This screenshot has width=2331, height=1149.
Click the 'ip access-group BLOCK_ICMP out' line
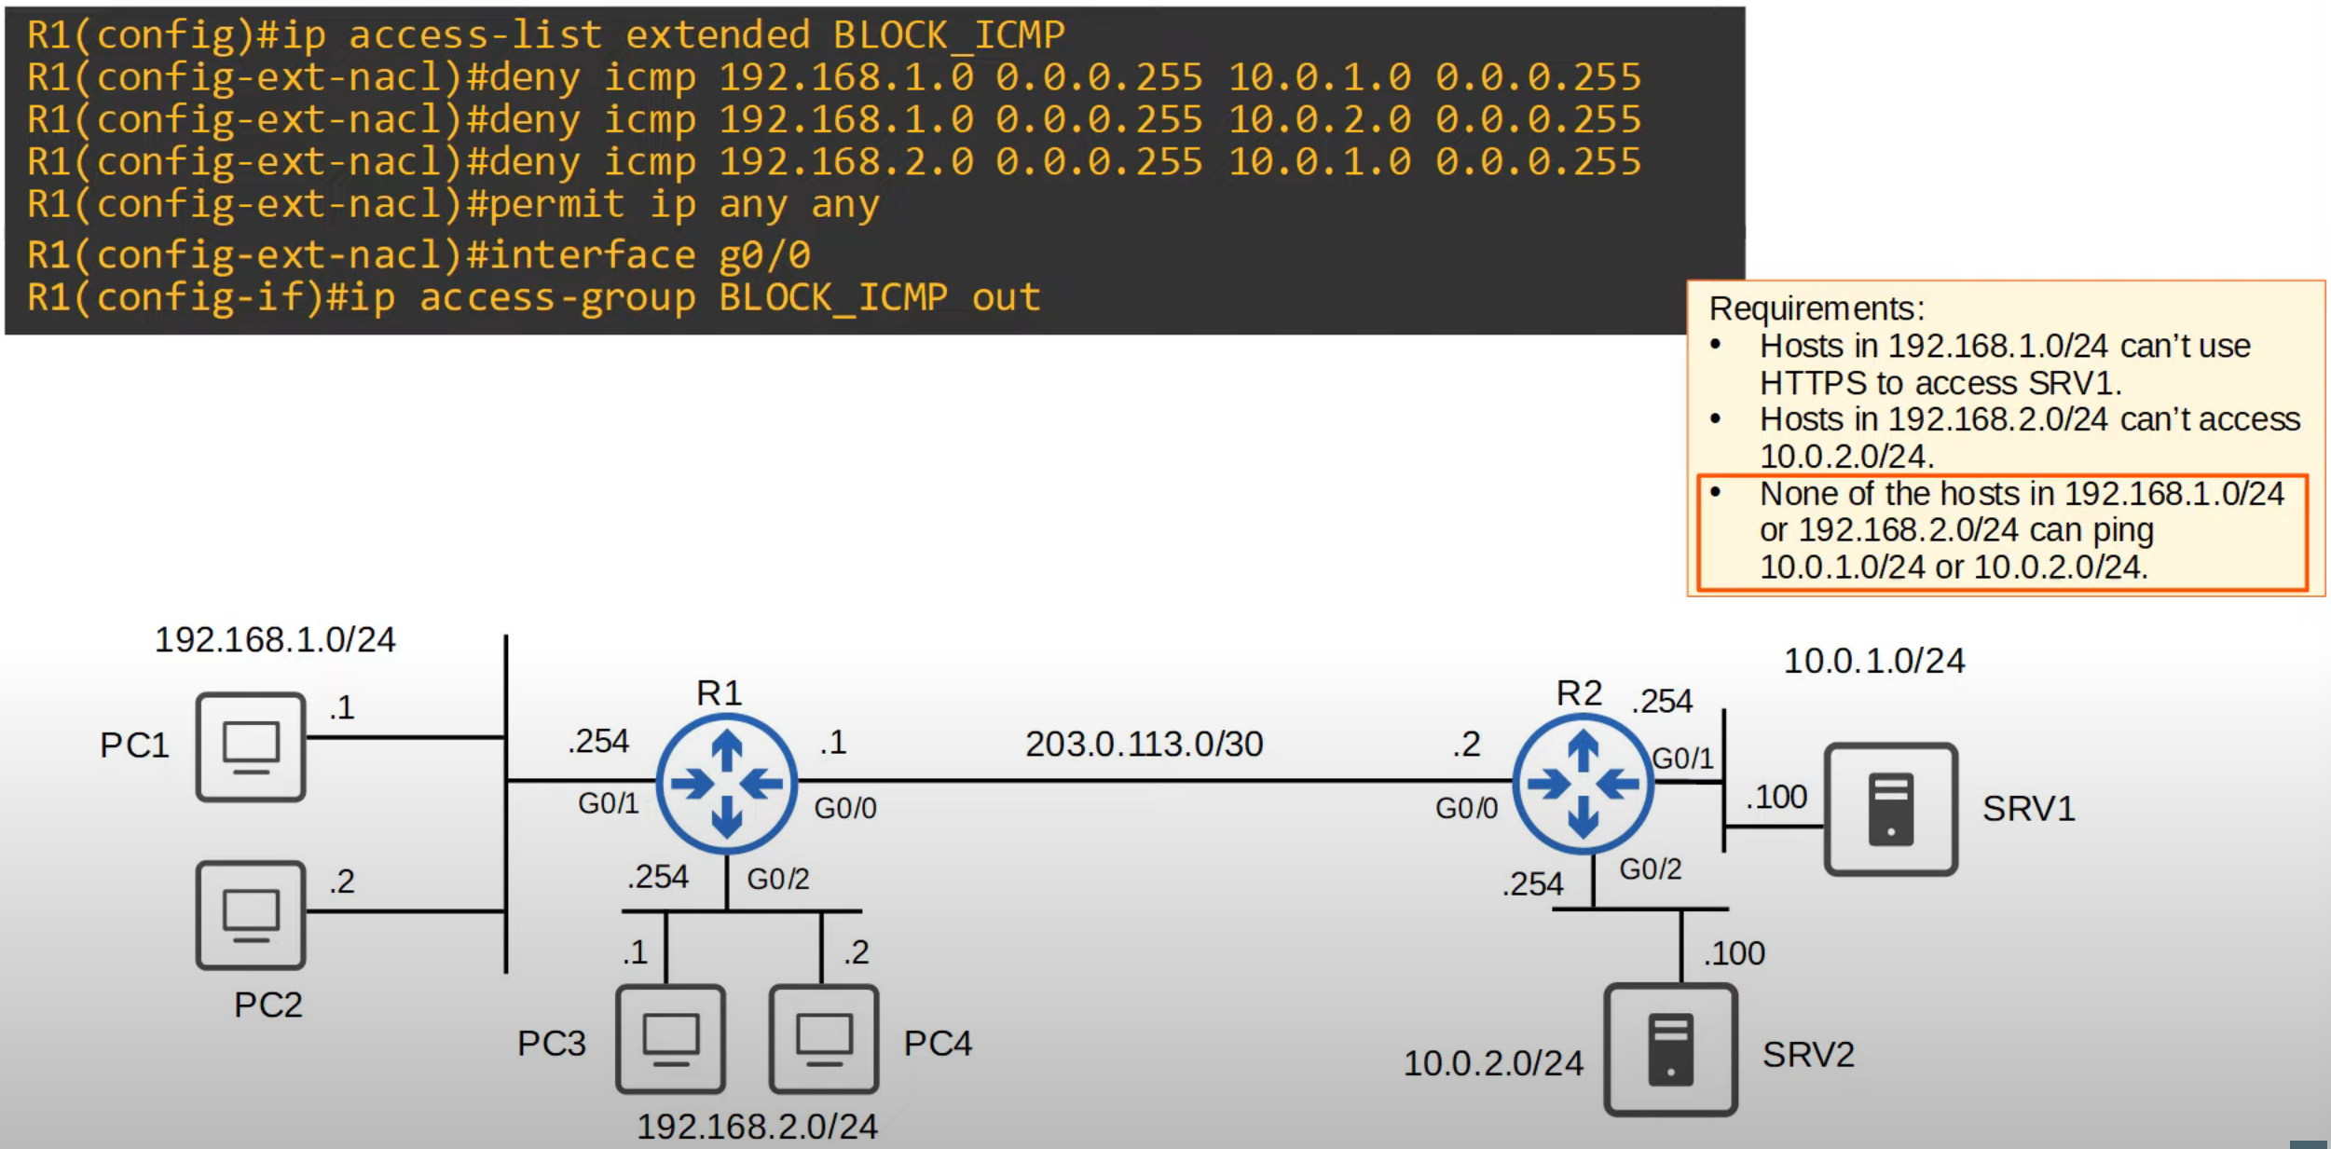click(x=533, y=298)
